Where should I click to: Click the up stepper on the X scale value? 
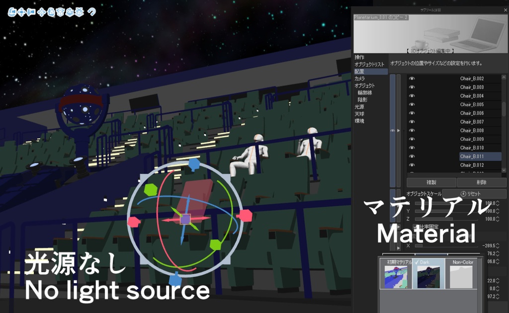tap(497, 201)
